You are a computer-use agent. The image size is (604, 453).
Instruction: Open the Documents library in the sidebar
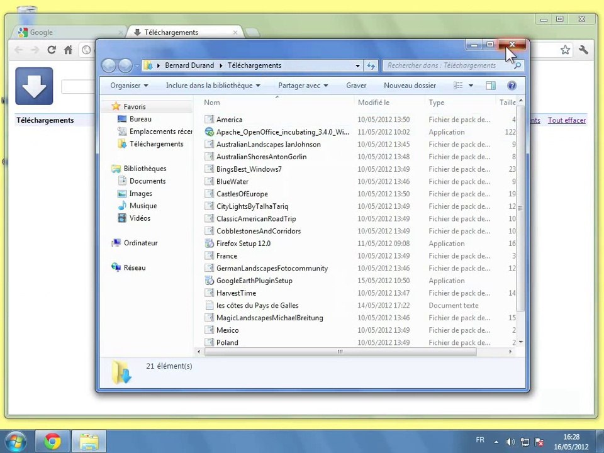point(147,181)
